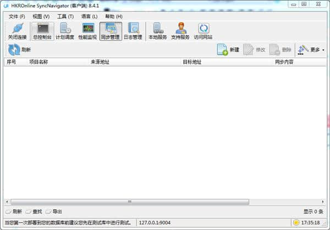The width and height of the screenshot is (330, 230).
Task: Open the 计划调度 schedule view
Action: [65, 31]
